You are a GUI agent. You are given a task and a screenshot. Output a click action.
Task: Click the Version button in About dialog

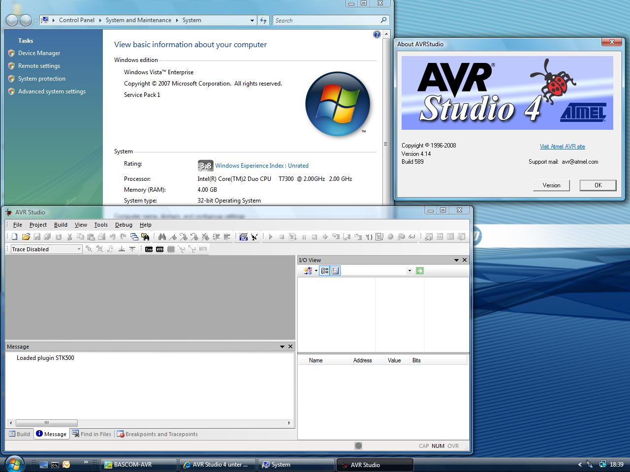pos(551,185)
